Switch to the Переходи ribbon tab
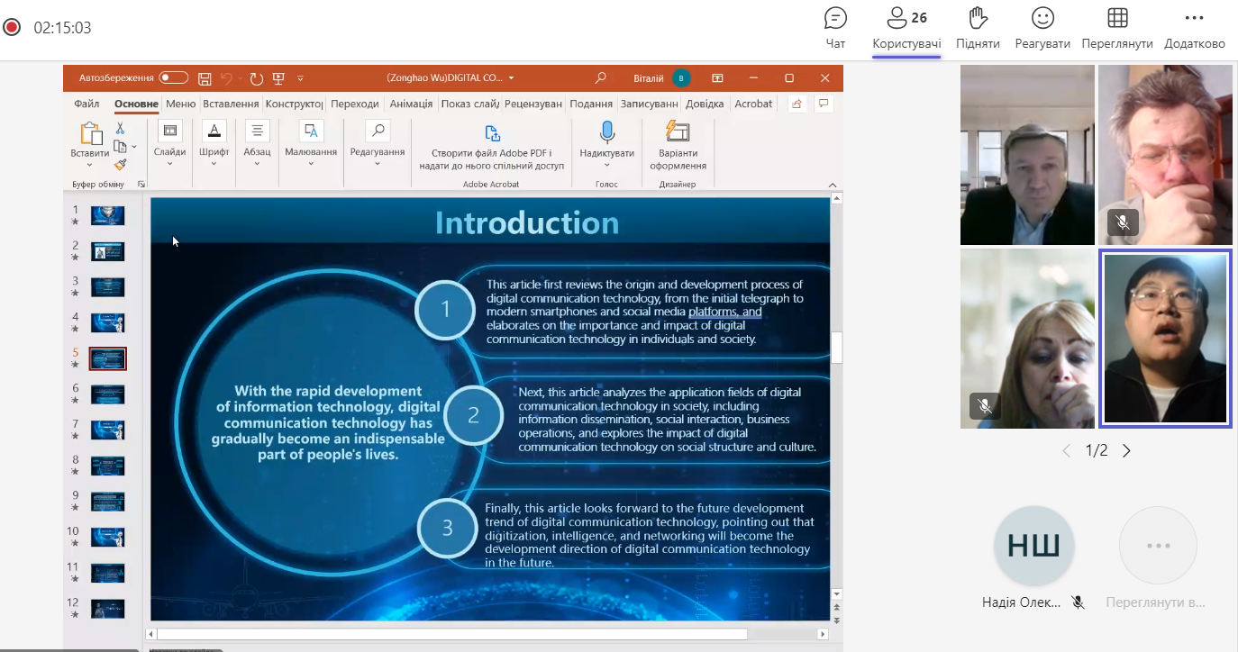This screenshot has width=1238, height=652. coord(355,104)
